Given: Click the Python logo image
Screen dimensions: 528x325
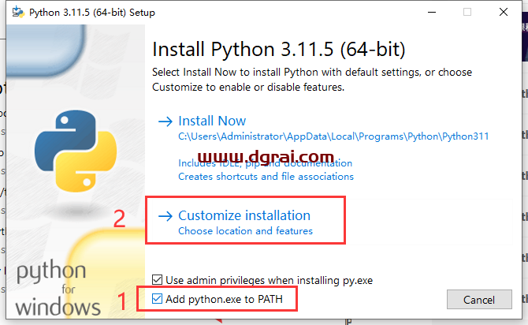Looking at the screenshot, I should (x=76, y=151).
